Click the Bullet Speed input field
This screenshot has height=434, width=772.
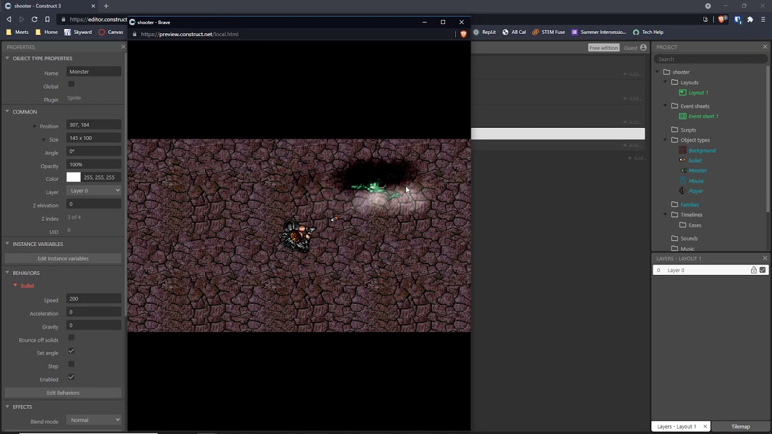(x=94, y=299)
